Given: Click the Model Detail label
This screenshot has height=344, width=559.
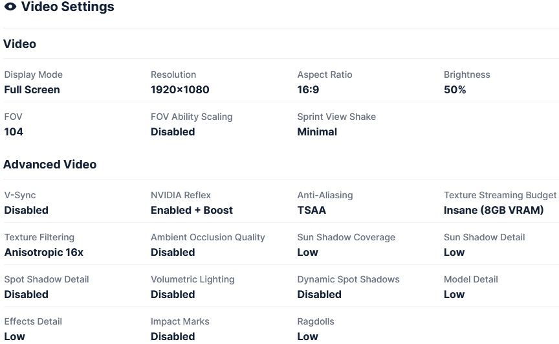Looking at the screenshot, I should point(470,279).
